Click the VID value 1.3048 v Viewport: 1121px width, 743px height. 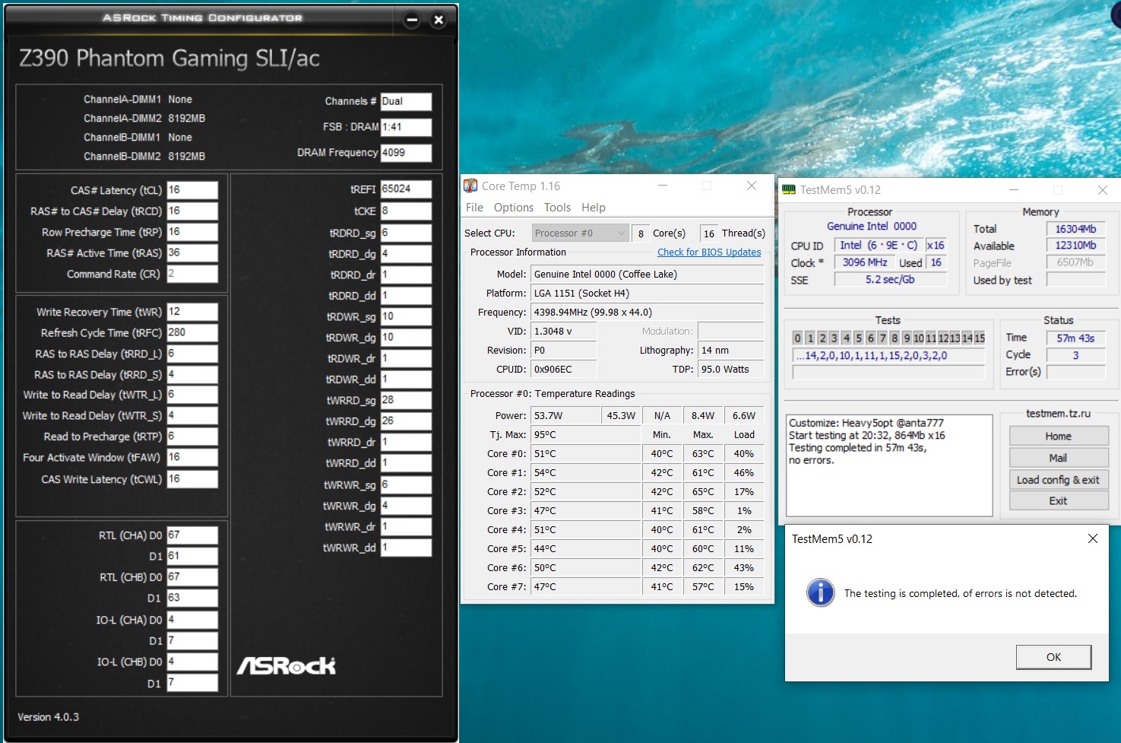click(563, 332)
